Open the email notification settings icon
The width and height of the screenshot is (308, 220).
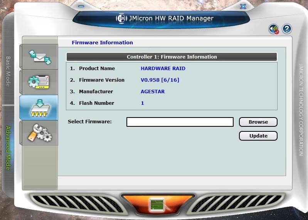[39, 56]
